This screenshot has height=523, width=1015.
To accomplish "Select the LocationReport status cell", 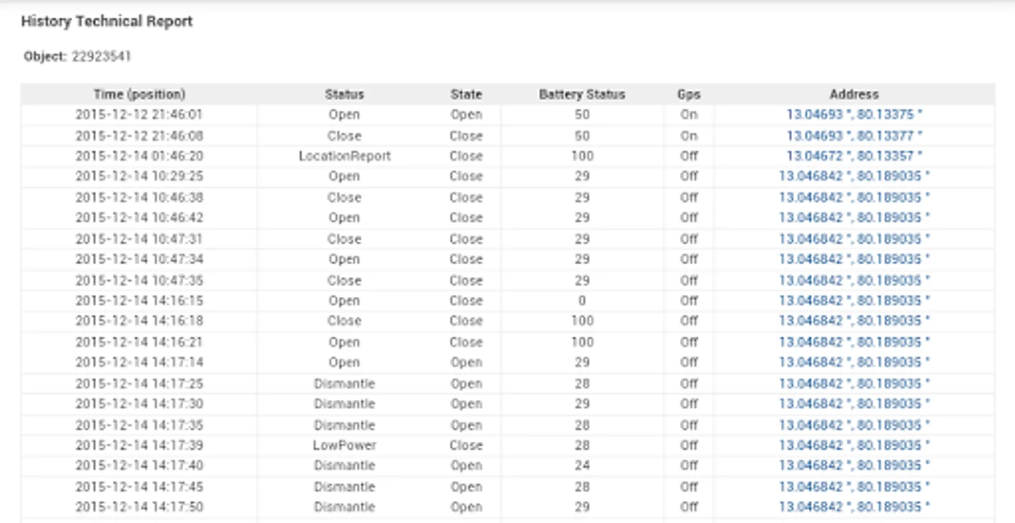I will (x=344, y=156).
